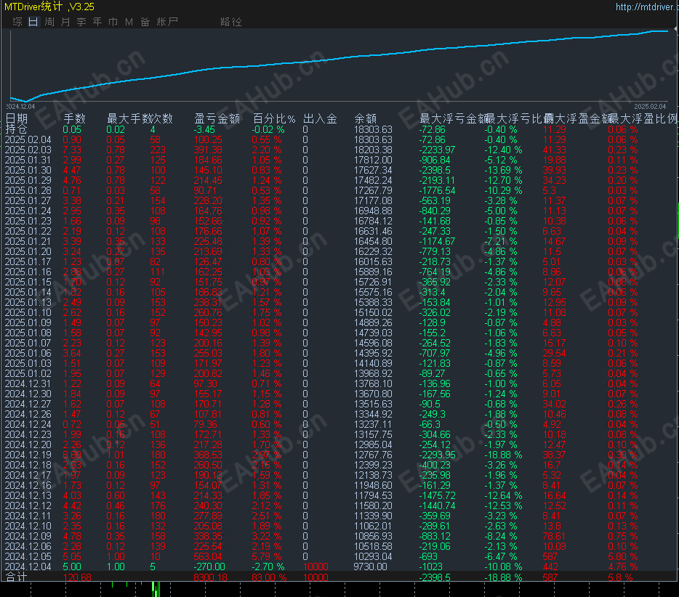Click the 持仓 profit value -3.45
Image resolution: width=679 pixels, height=597 pixels.
tap(204, 129)
